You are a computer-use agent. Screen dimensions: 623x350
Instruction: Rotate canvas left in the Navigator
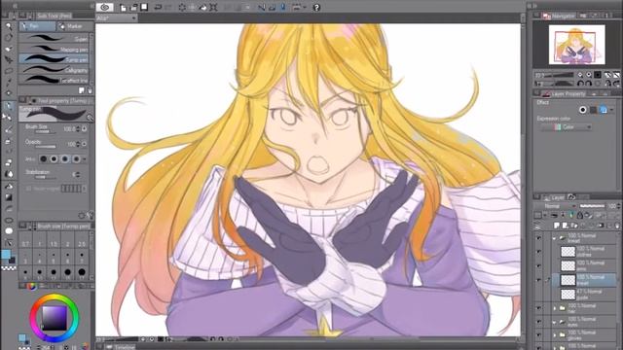(x=581, y=84)
